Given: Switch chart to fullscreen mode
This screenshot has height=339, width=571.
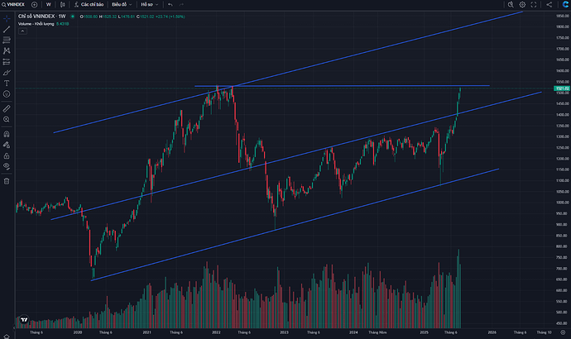Looking at the screenshot, I should (534, 4).
